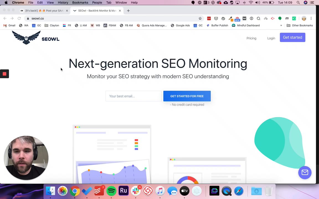Go back to previous page
Screen dimensions: 319x199
(x=5, y=19)
